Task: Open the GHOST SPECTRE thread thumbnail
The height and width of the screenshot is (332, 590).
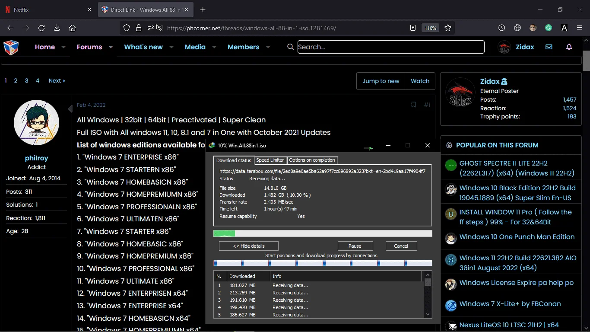Action: (451, 165)
